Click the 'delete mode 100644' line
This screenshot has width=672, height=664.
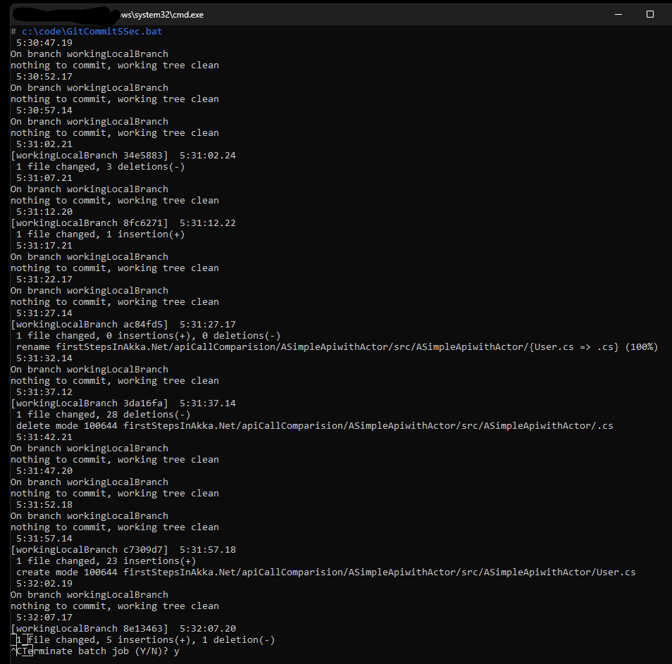pyautogui.click(x=315, y=426)
